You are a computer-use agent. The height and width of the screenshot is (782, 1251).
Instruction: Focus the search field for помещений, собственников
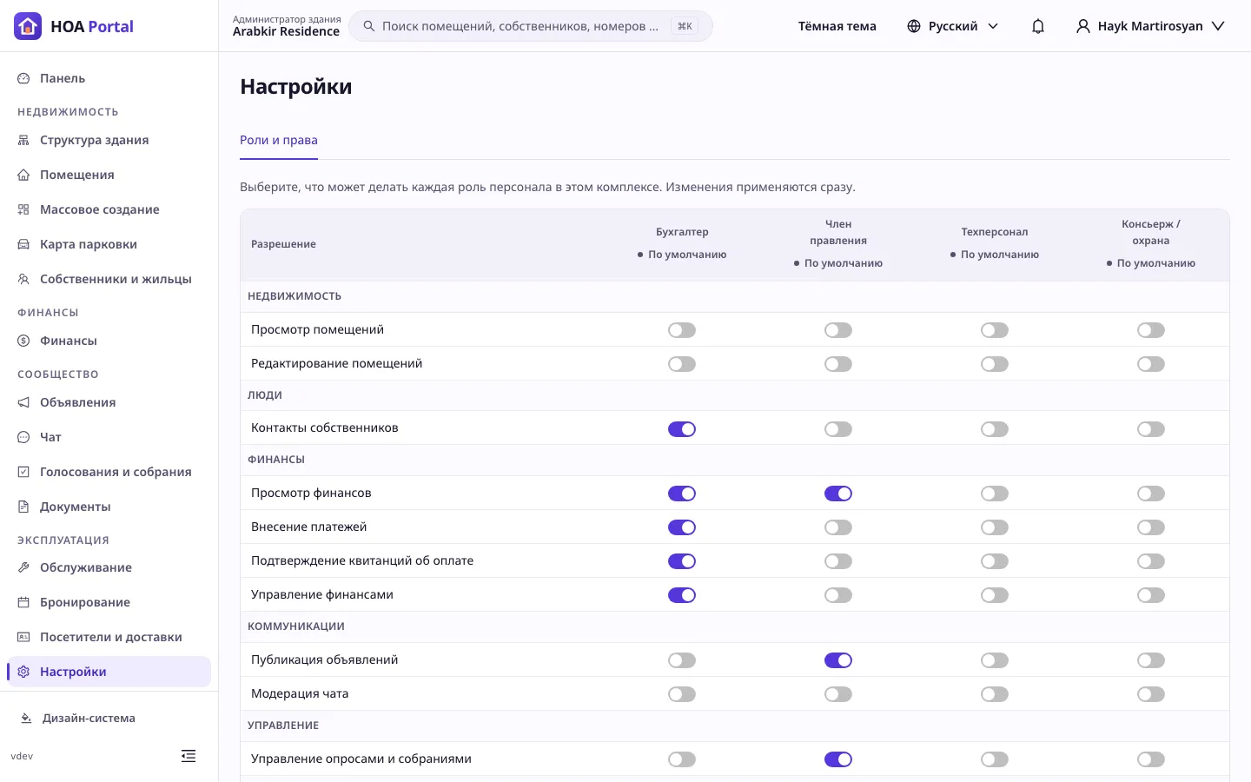[x=531, y=26]
